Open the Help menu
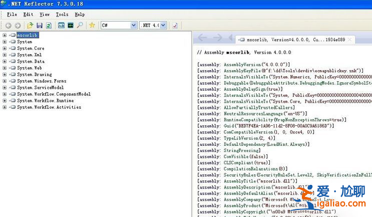372x217 pixels. pos(80,15)
